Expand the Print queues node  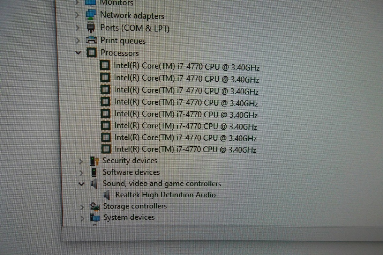tap(78, 41)
